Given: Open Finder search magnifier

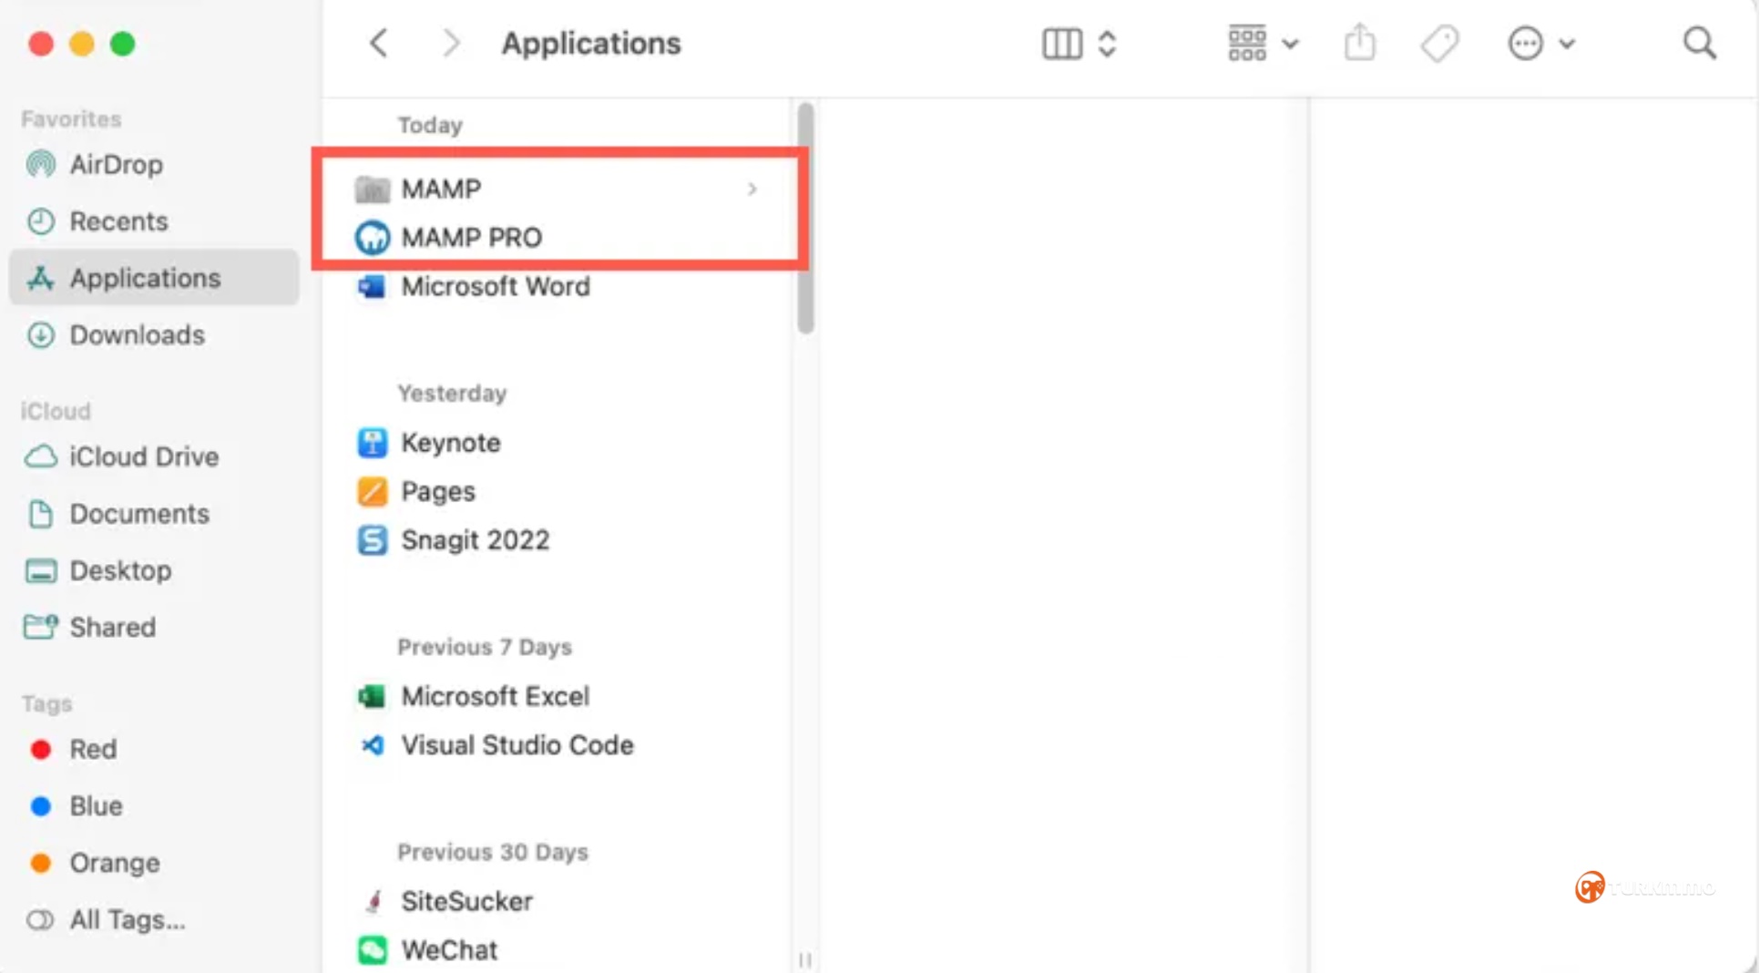Looking at the screenshot, I should (1699, 43).
